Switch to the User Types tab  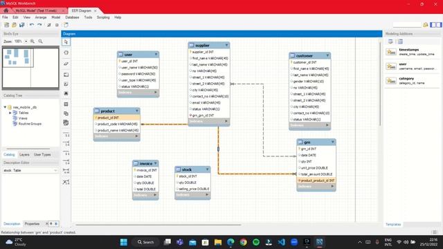coord(42,155)
